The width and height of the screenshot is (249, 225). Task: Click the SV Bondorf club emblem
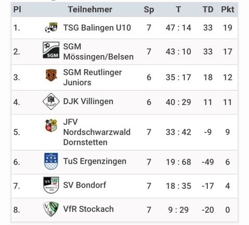[x=51, y=185]
